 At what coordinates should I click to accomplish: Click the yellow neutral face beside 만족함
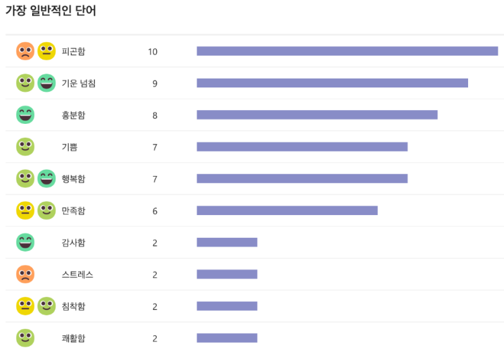25,211
